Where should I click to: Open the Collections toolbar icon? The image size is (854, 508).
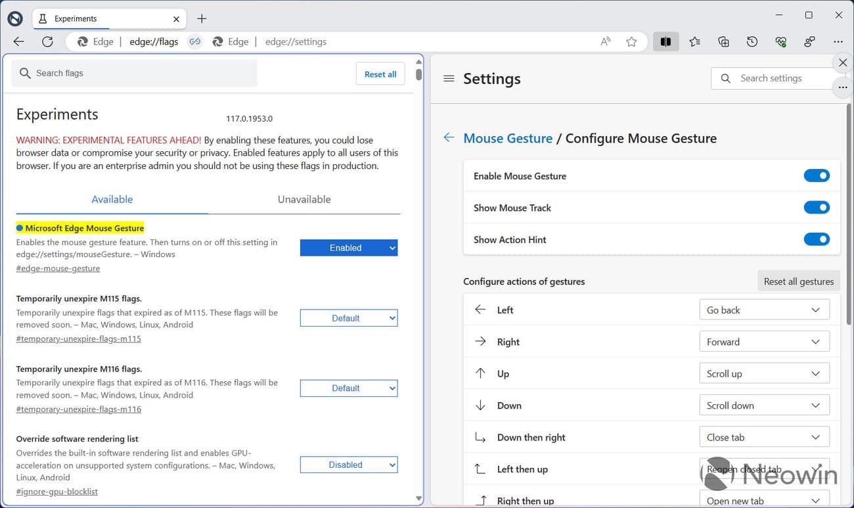click(723, 41)
